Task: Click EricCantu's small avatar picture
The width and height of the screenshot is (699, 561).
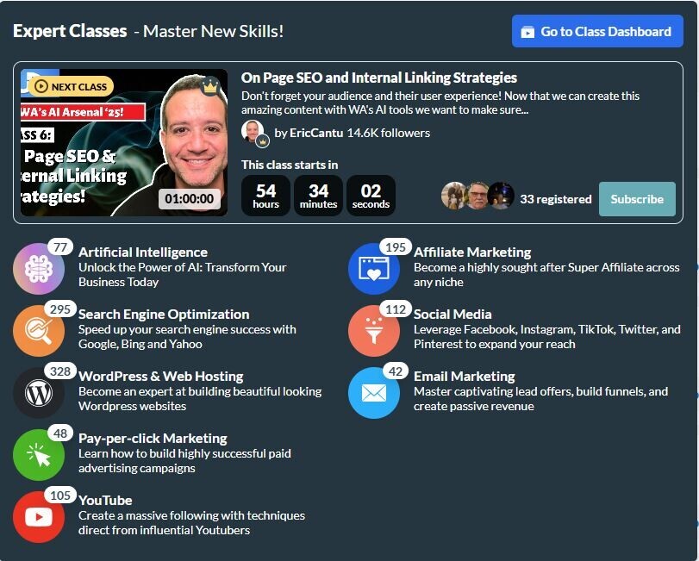Action: 253,131
